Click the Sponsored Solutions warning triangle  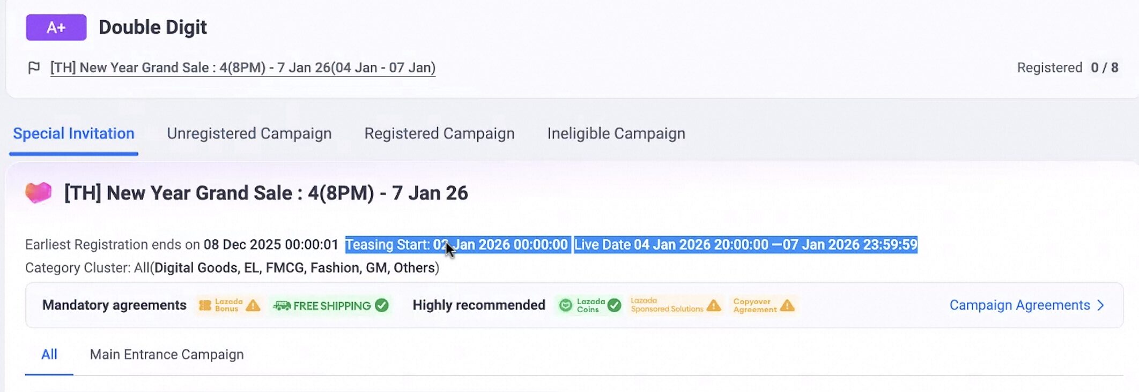tap(714, 305)
